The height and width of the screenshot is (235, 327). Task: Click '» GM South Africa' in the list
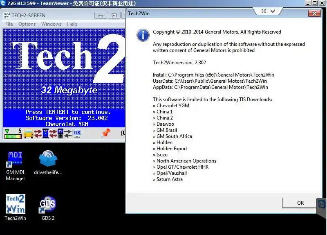point(172,136)
